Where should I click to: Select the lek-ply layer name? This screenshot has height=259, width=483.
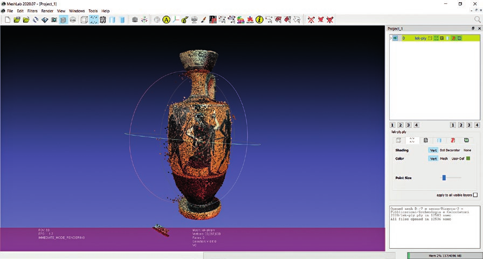click(x=420, y=38)
